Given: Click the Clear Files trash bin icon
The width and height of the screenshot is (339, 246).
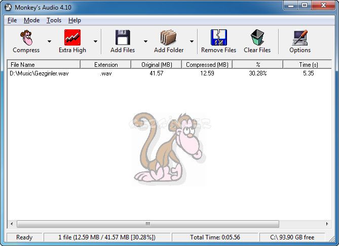Looking at the screenshot, I should click(257, 37).
